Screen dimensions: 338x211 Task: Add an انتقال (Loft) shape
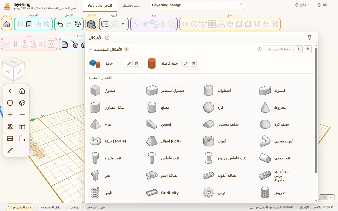pyautogui.click(x=171, y=141)
